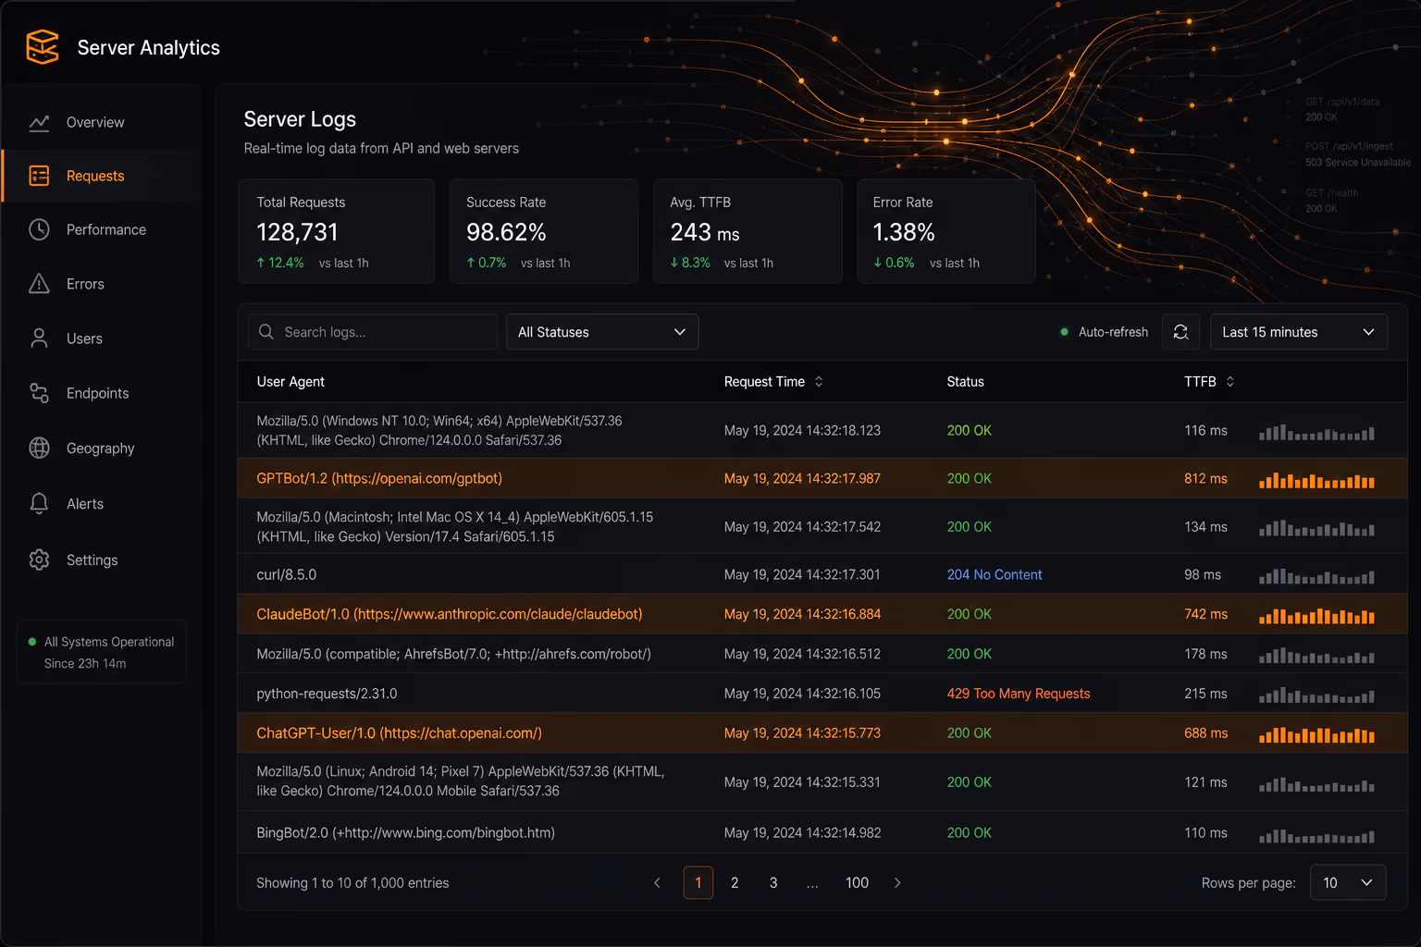Toggle the Auto-refresh indicator

point(1105,332)
